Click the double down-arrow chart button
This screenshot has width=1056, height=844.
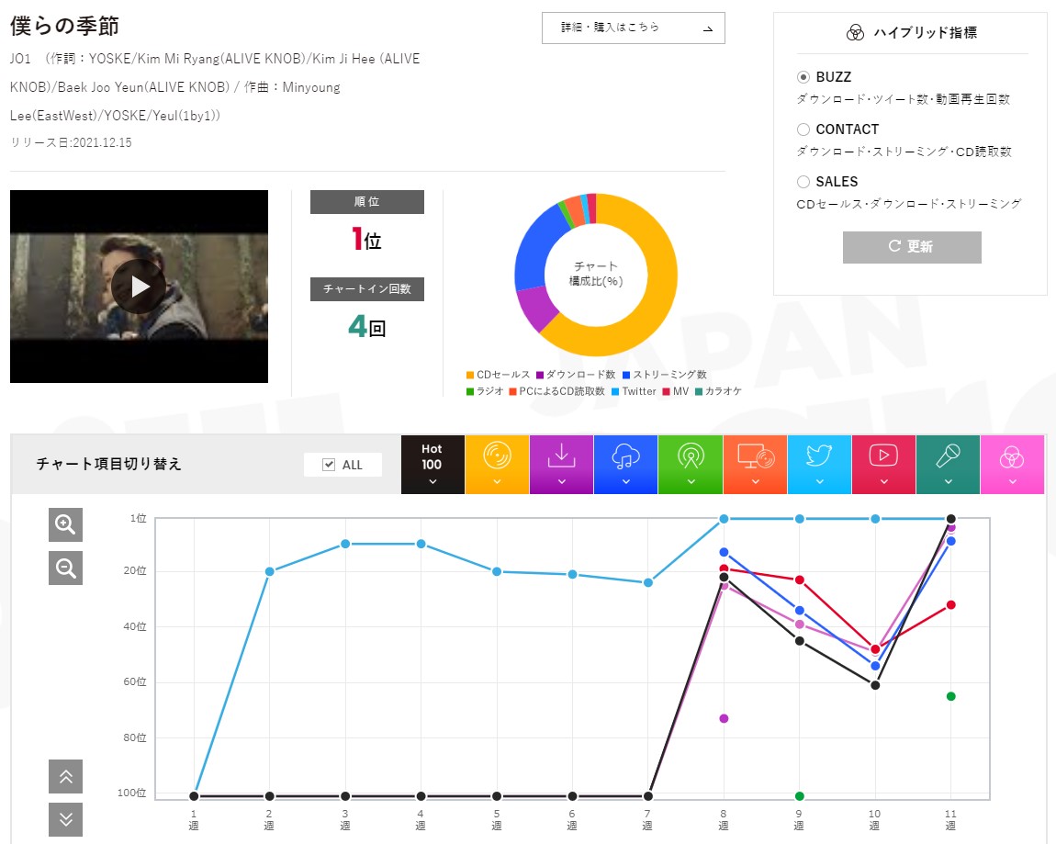point(65,820)
